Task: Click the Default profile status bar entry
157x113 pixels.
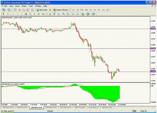Action: 50,111
